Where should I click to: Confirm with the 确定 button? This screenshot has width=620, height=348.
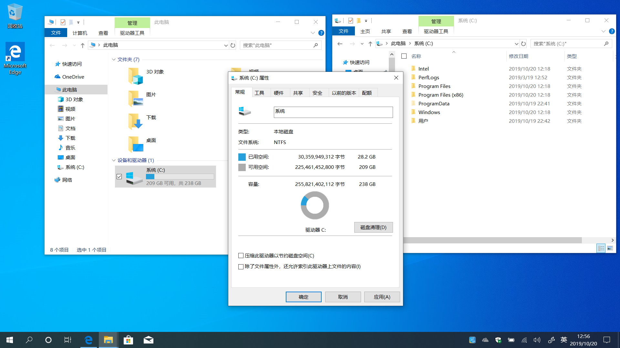(x=304, y=297)
